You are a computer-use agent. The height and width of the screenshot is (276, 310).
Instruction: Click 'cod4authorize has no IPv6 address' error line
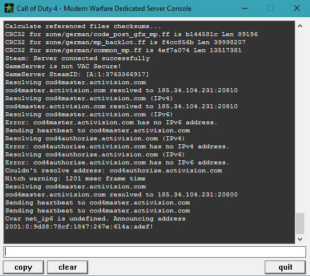[x=117, y=163]
